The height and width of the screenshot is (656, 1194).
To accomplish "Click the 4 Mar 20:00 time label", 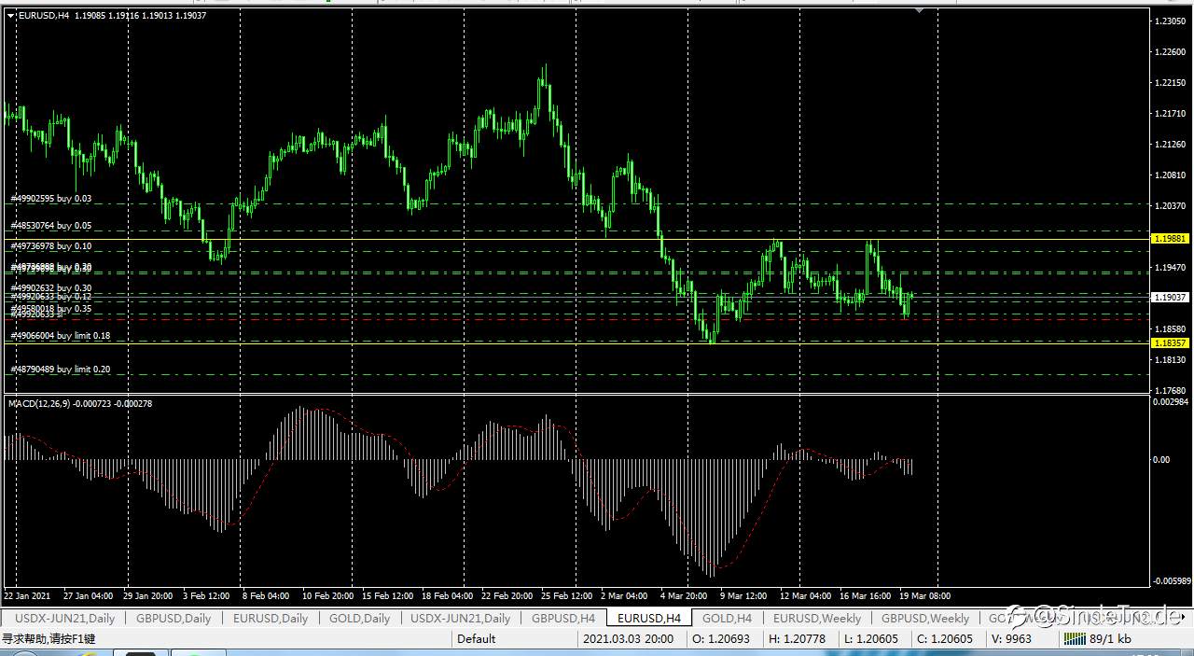I will coord(686,595).
